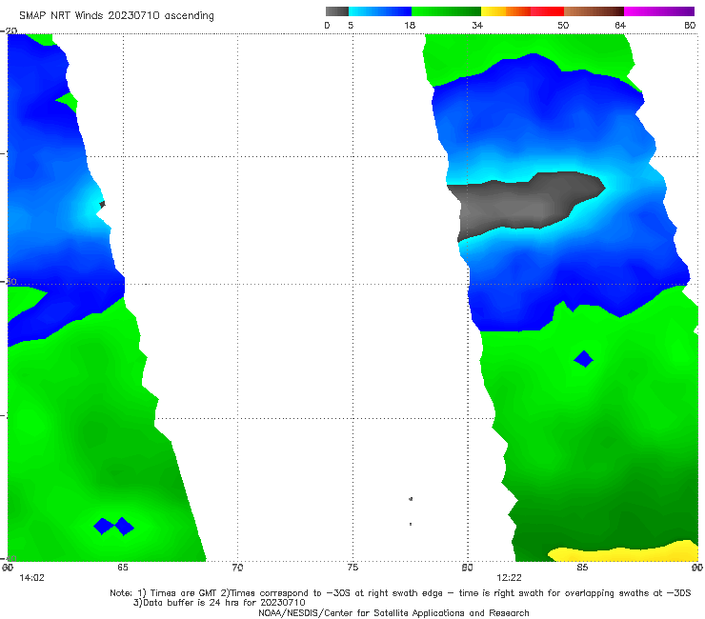
Task: Click the swath time "12:22"
Action: tap(509, 578)
